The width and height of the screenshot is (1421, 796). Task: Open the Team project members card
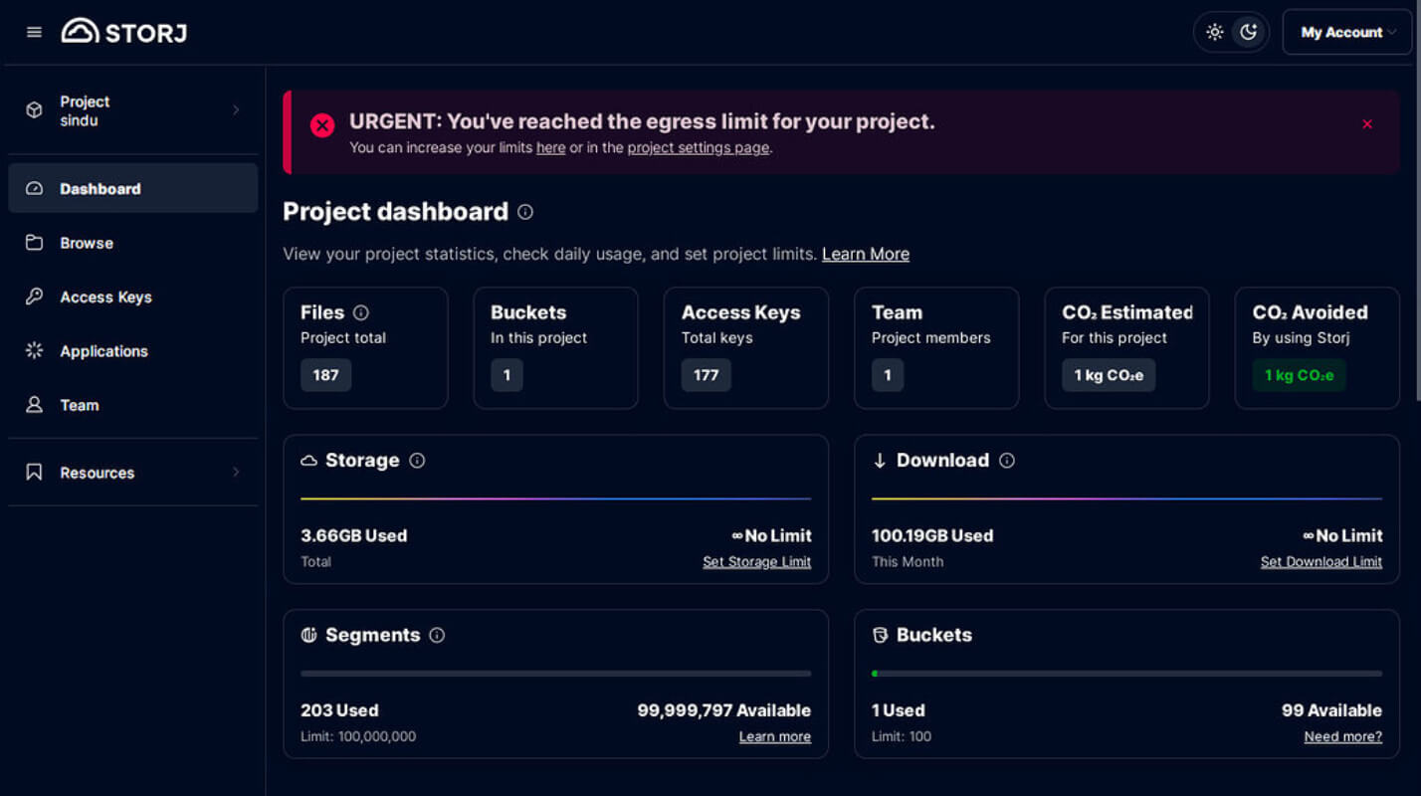coord(936,348)
